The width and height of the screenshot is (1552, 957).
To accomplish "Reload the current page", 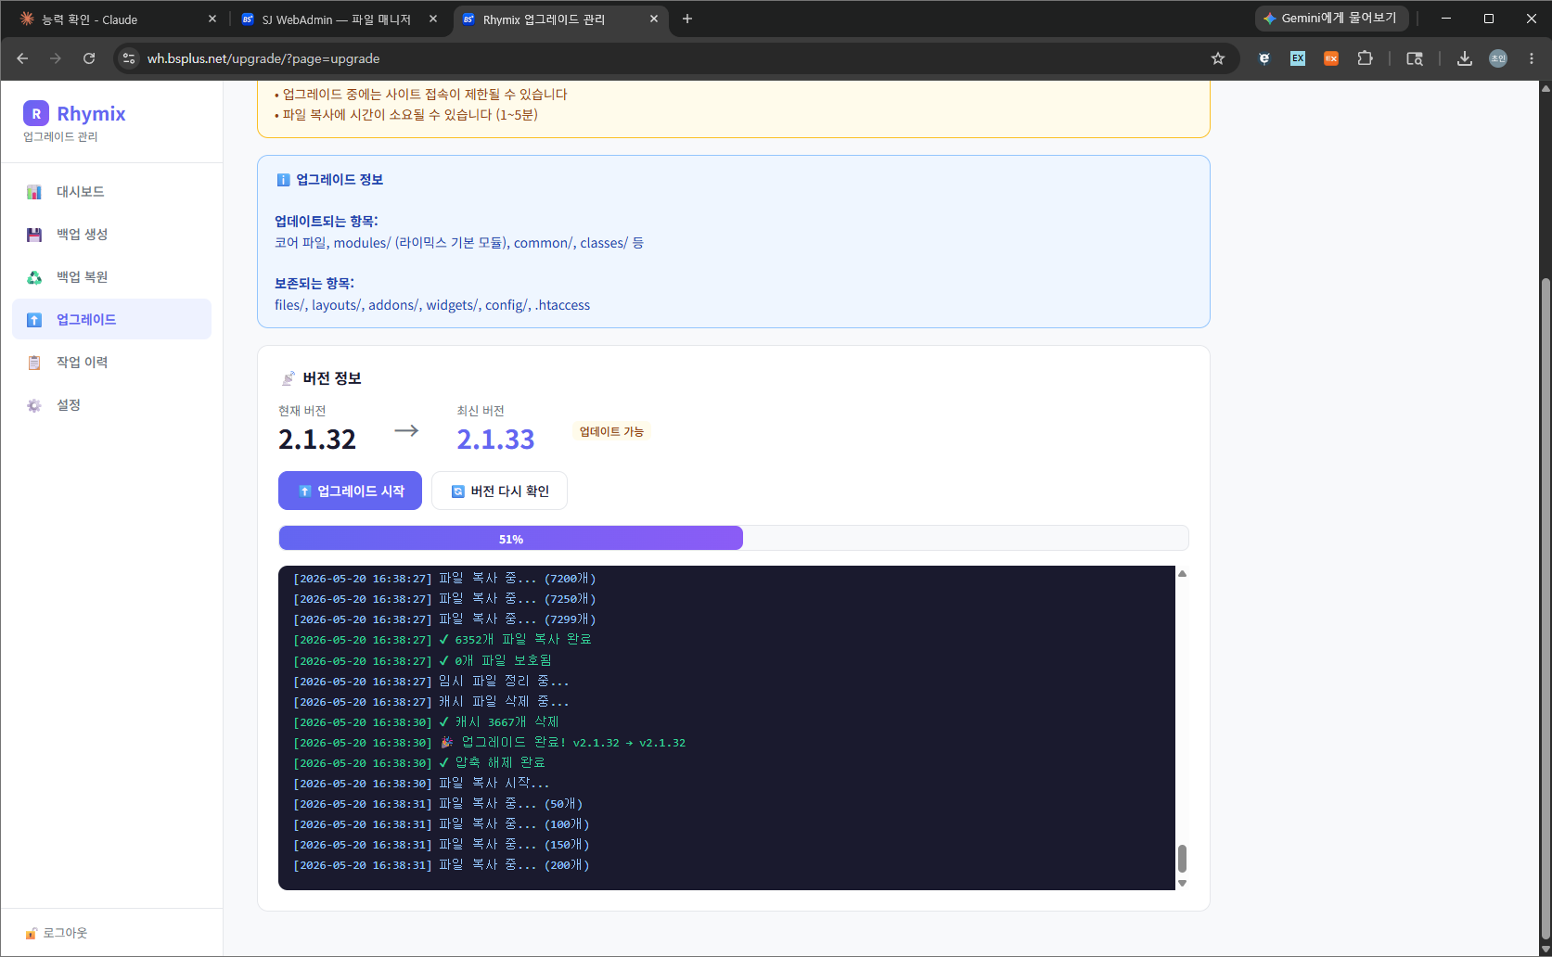I will tap(89, 58).
